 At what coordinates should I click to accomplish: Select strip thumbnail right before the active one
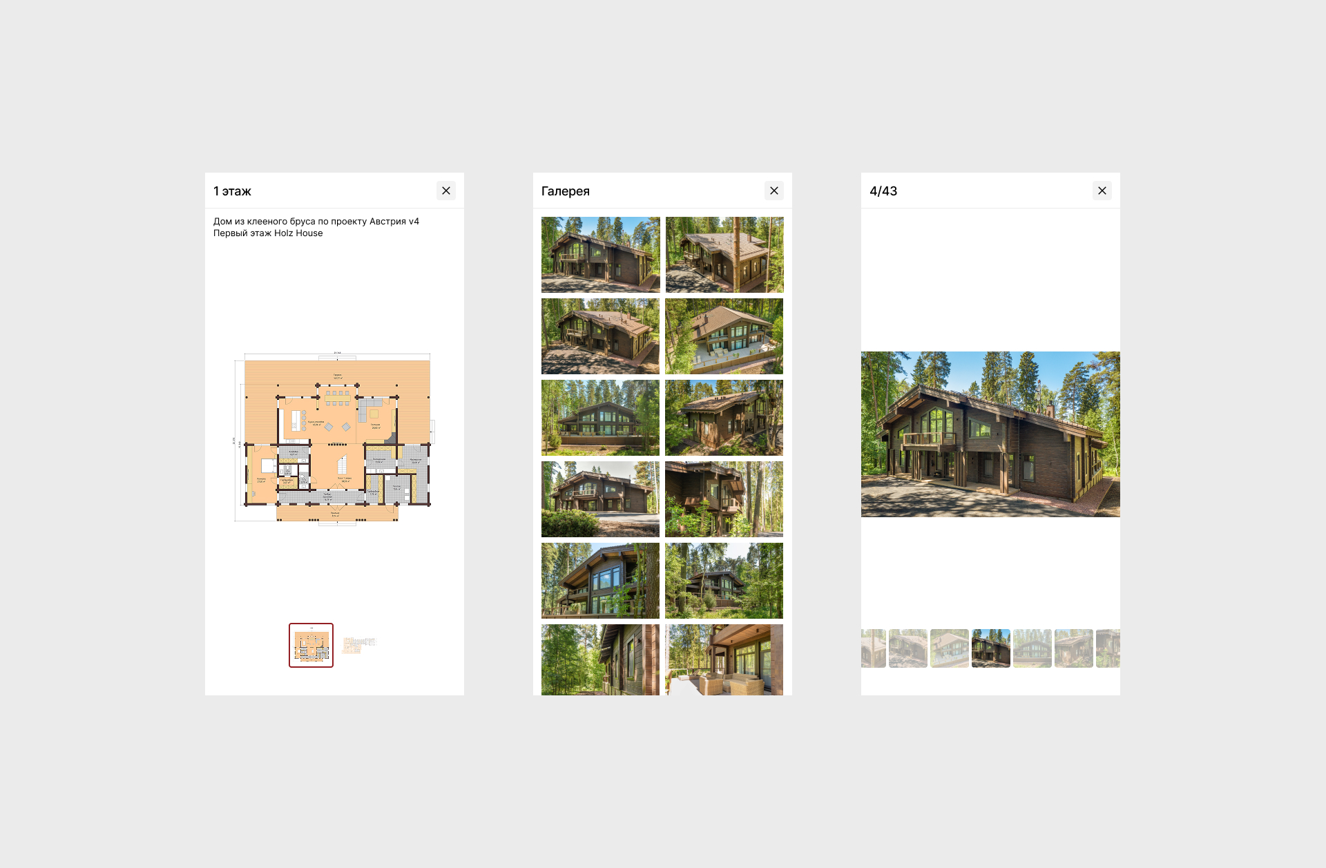950,648
